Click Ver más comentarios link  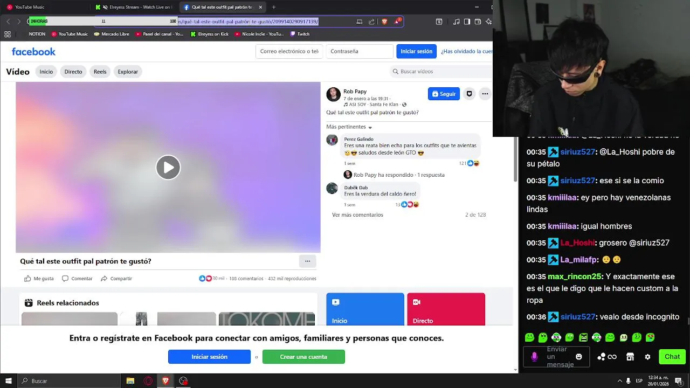click(x=357, y=214)
